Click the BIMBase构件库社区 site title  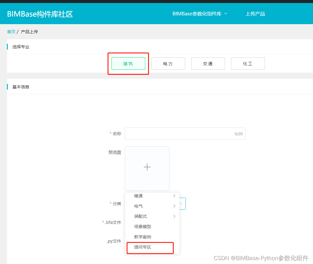40,14
